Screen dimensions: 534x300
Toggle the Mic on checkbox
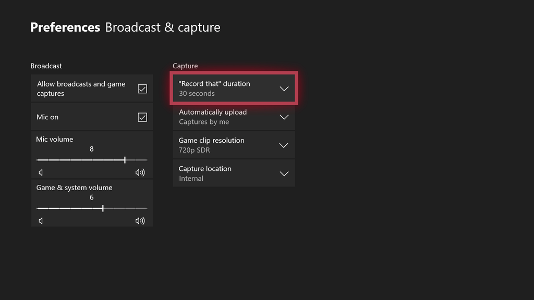click(142, 117)
